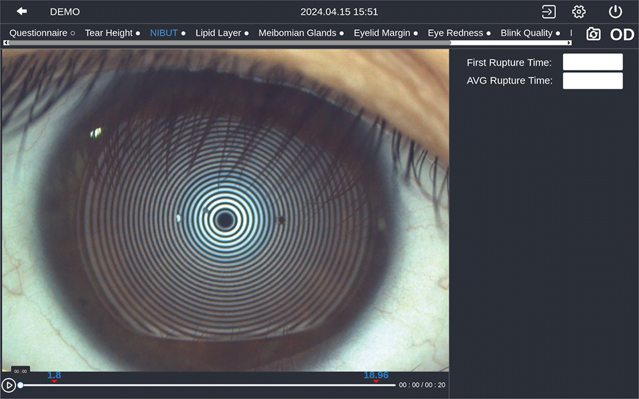Switch to Eyelid Margin tab
Viewport: 639px width, 399px height.
[x=382, y=33]
